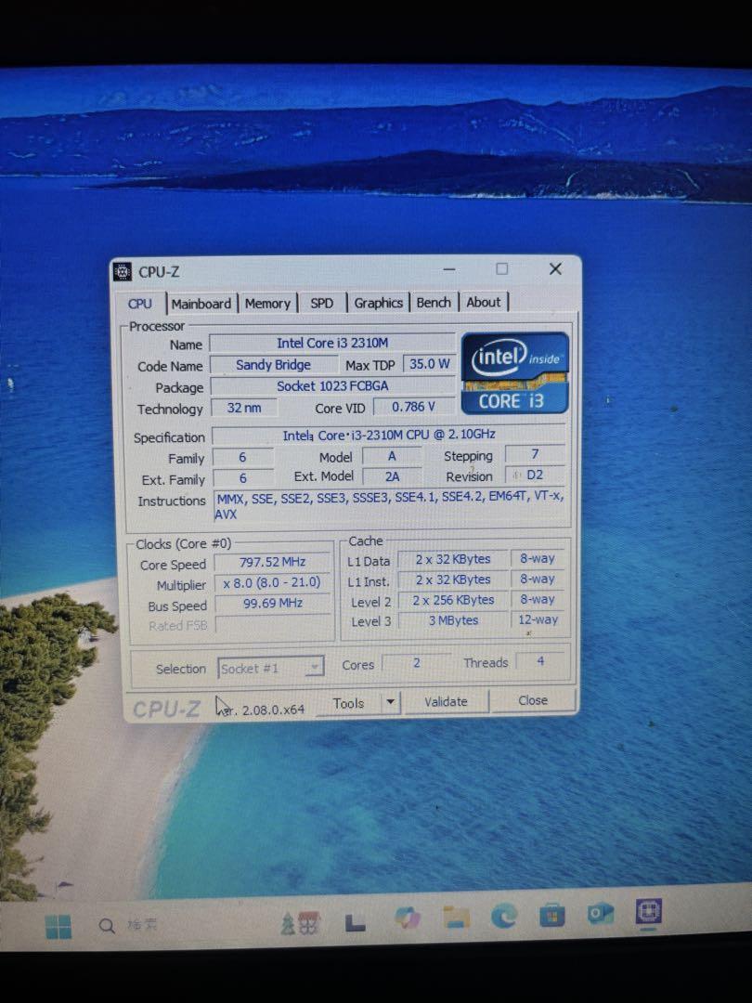The width and height of the screenshot is (752, 1003).
Task: Click the Cores value 2
Action: 416,663
